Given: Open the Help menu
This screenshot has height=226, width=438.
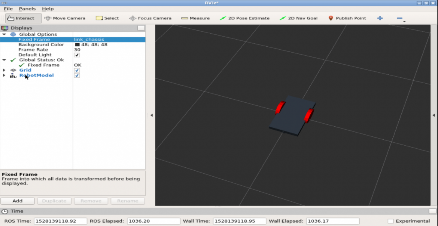Looking at the screenshot, I should point(48,9).
